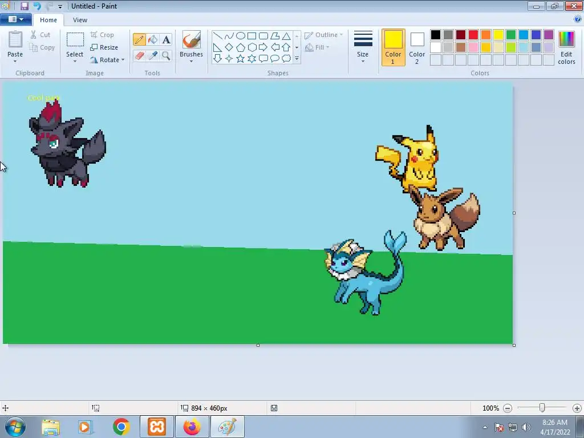Choose the Rounded rectangle shape
Viewport: 584px width, 438px height.
point(263,36)
